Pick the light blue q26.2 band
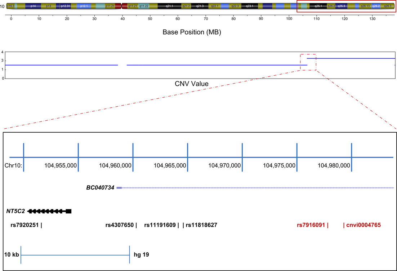 376,6
